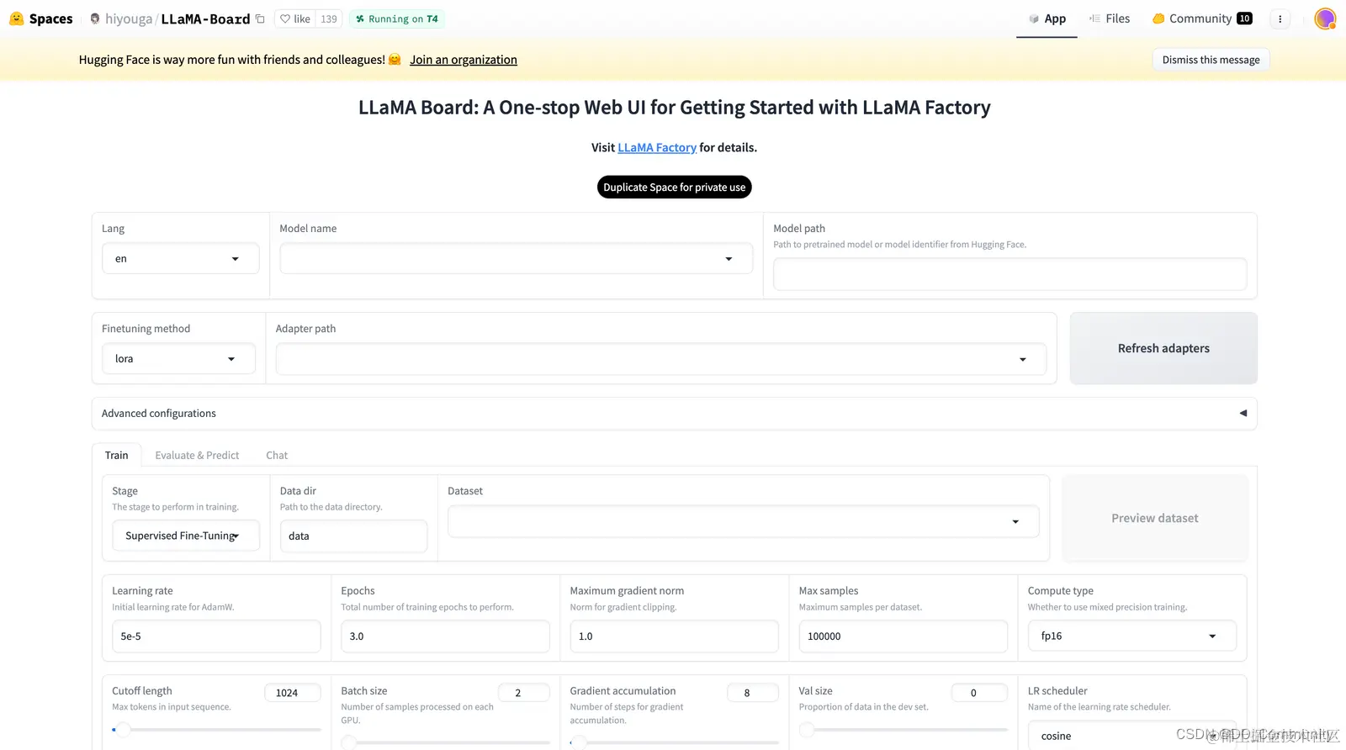Viewport: 1346px width, 750px height.
Task: Click Duplicate Space for private use
Action: 675,187
